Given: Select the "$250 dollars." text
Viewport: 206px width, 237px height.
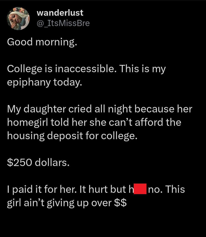Looking at the screenshot, I should click(38, 162).
